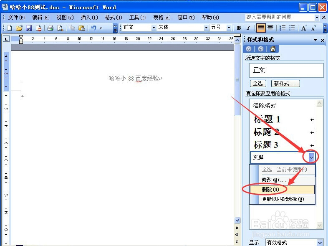Expand standard toolbar options chevron
328x246 pixels.
[115, 28]
